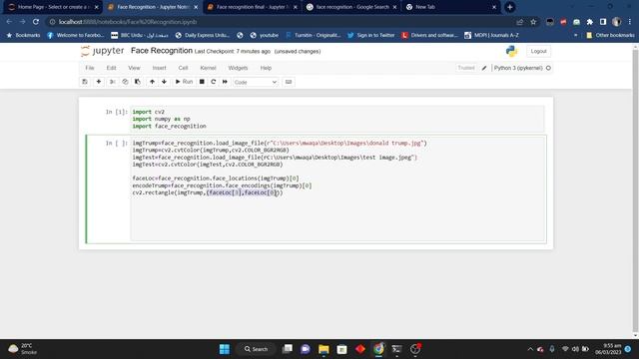The height and width of the screenshot is (359, 639).
Task: Insert a cell below with the plus icon
Action: (99, 82)
